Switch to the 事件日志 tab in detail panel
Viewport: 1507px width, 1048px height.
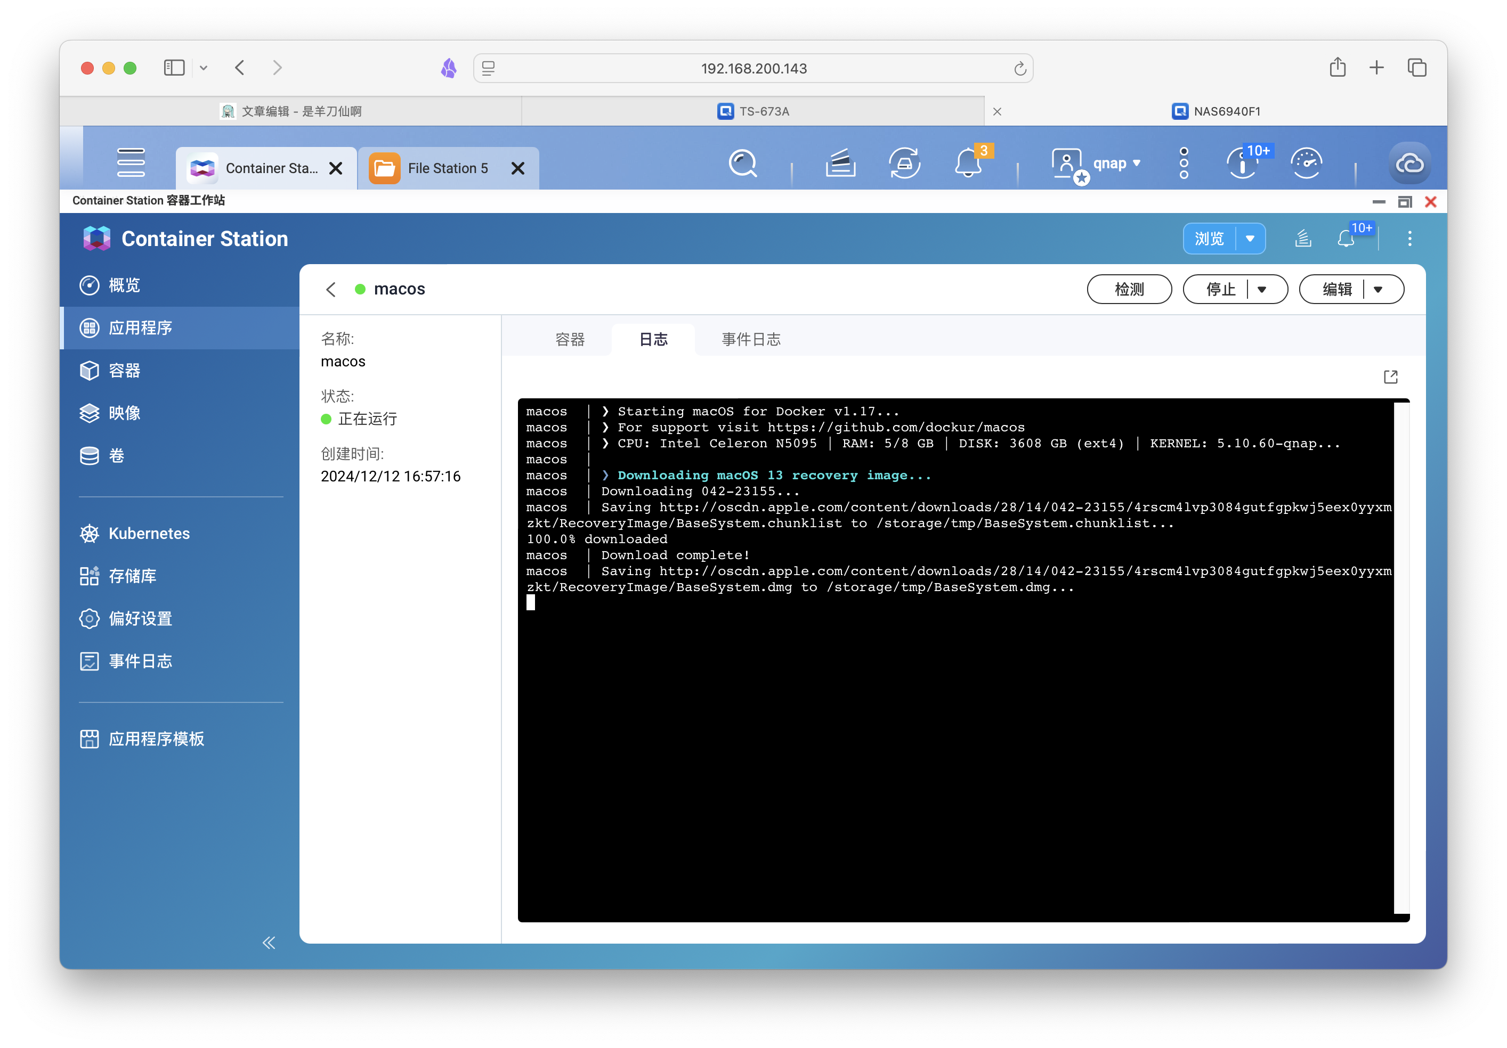751,339
